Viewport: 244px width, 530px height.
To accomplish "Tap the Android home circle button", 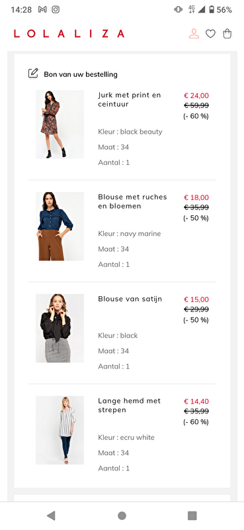I will (122, 515).
